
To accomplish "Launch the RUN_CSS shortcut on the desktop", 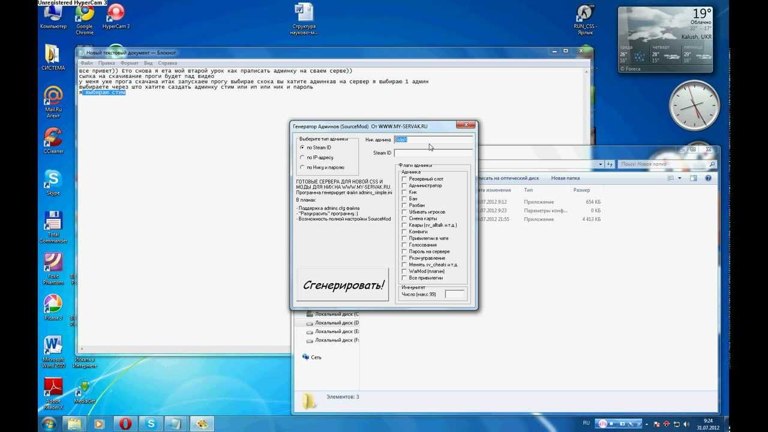I will pyautogui.click(x=585, y=19).
